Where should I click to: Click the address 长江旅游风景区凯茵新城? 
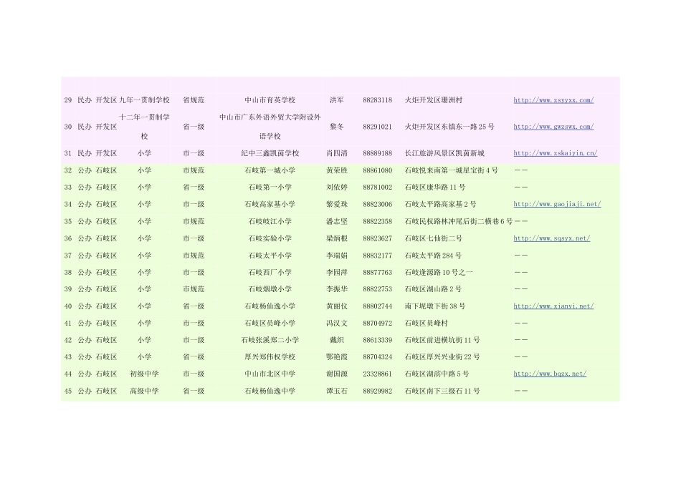click(444, 153)
